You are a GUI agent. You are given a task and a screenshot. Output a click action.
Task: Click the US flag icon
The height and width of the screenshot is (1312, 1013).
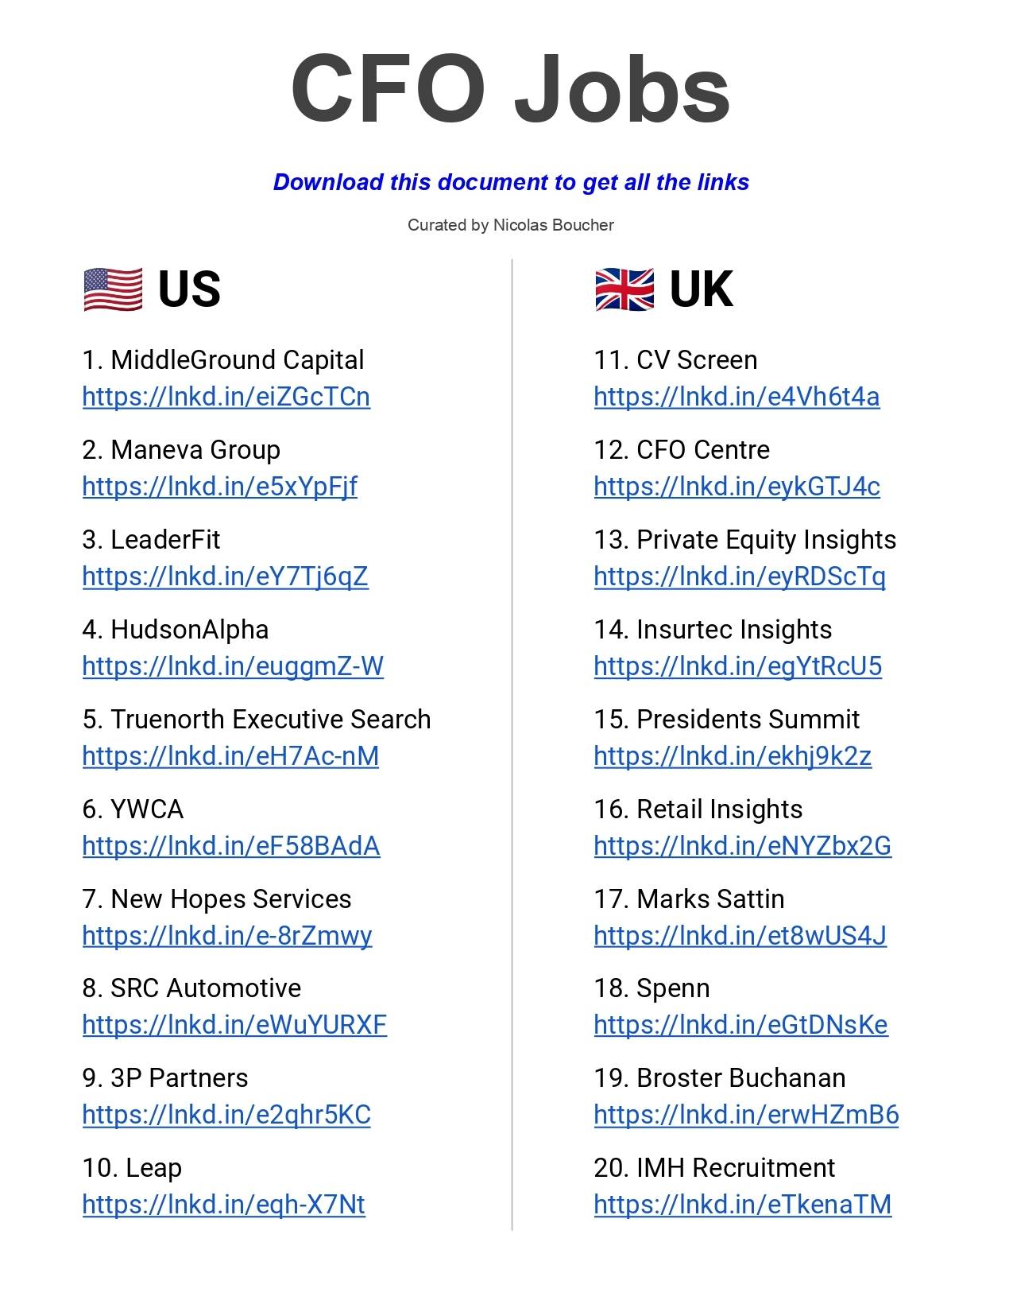point(113,289)
